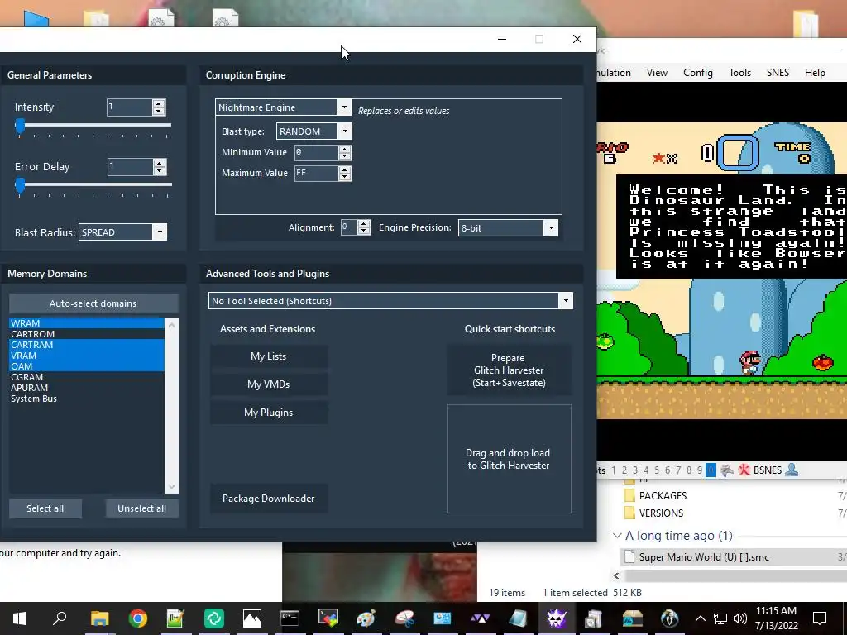This screenshot has height=635, width=847.
Task: Increase the Intensity value with up arrow
Action: (159, 103)
